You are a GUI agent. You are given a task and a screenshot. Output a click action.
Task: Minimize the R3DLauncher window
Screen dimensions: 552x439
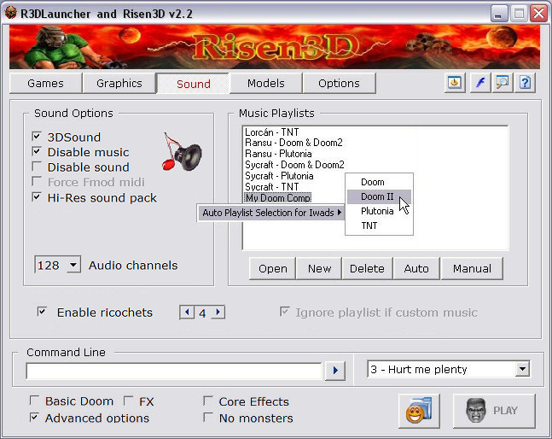click(x=498, y=14)
